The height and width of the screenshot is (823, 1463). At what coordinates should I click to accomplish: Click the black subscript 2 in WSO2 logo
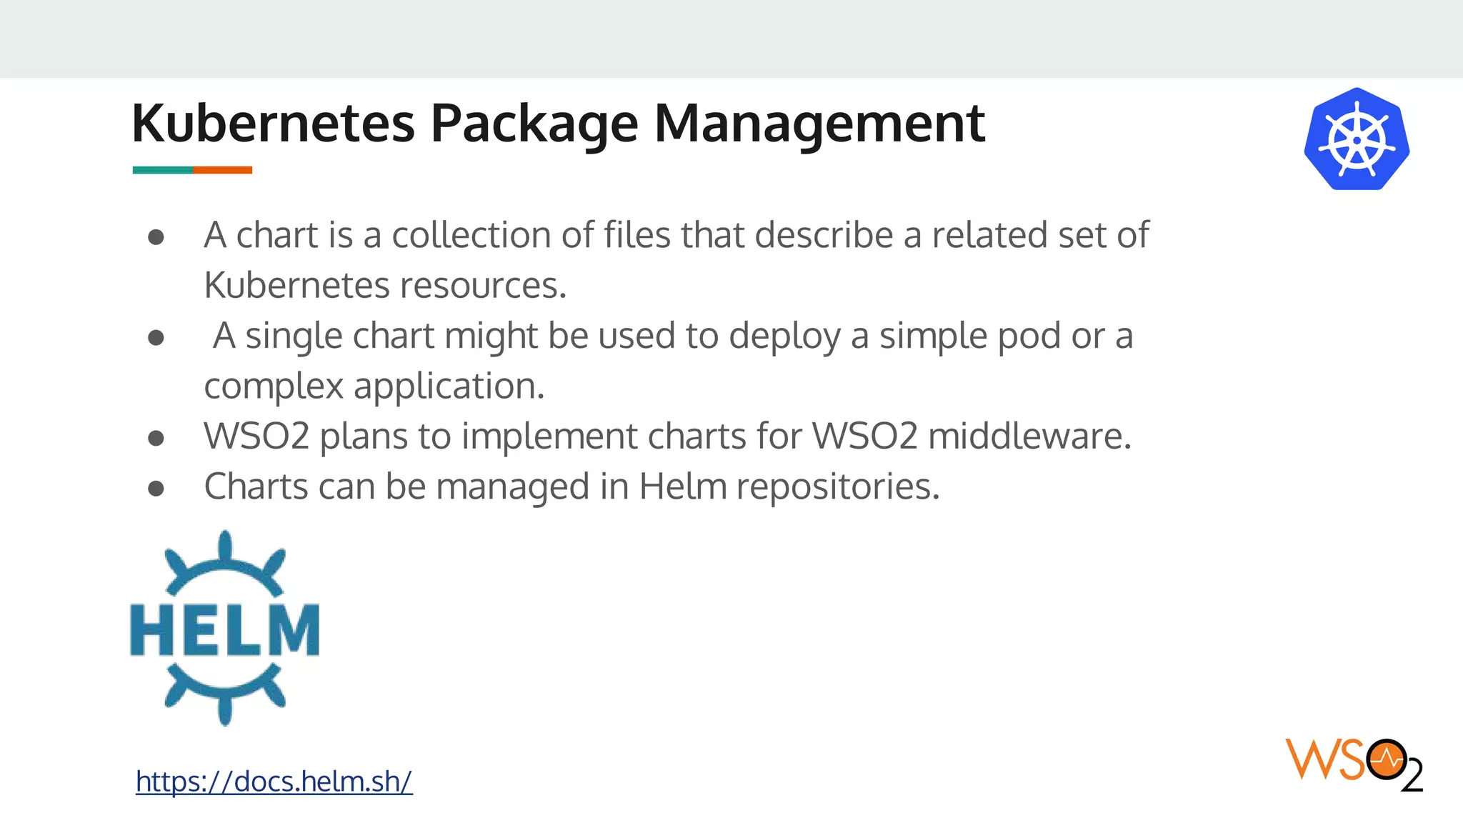point(1412,777)
